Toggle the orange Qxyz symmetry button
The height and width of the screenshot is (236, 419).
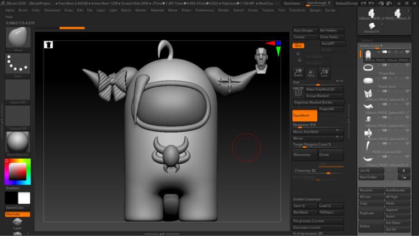[x=298, y=45]
